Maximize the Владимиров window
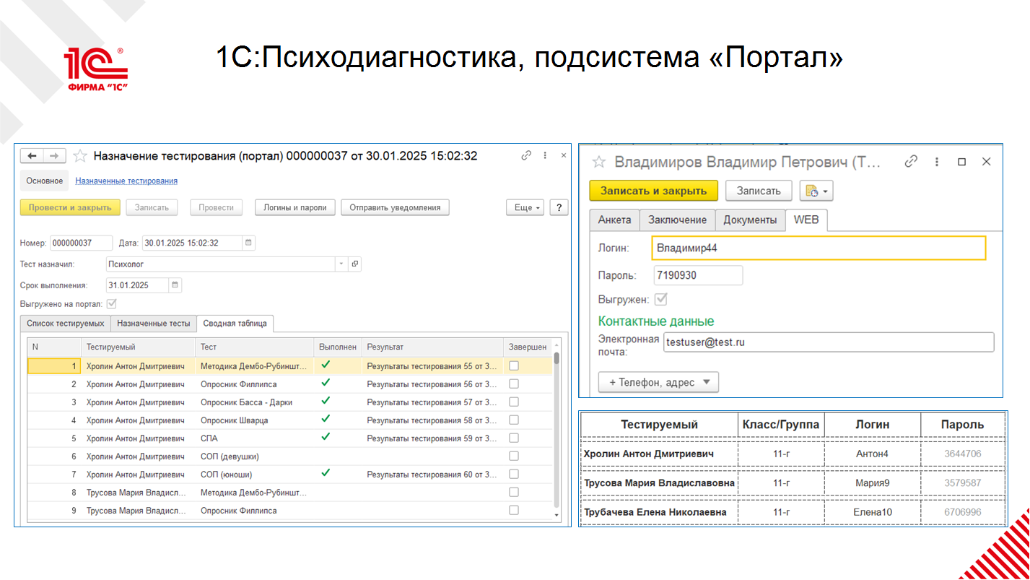This screenshot has width=1030, height=580. pos(961,162)
